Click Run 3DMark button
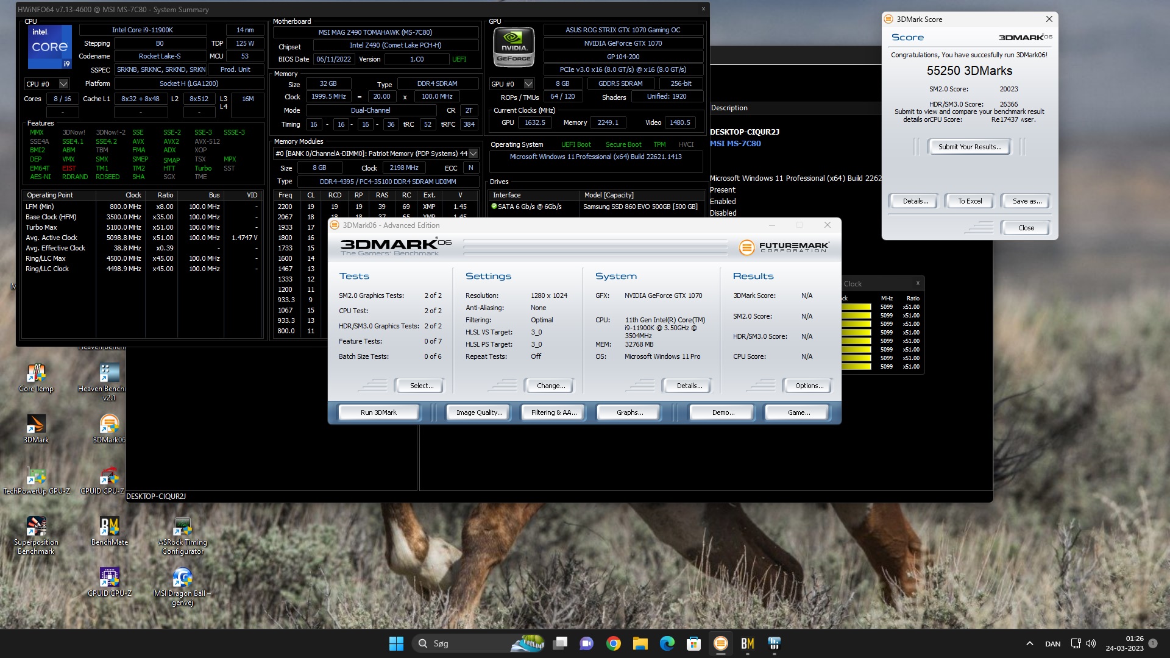Viewport: 1170px width, 658px height. click(378, 412)
